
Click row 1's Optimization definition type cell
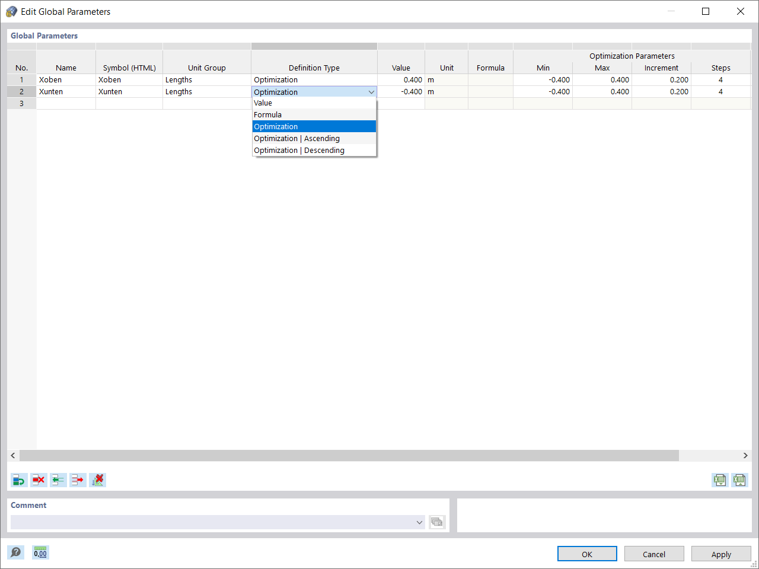314,80
